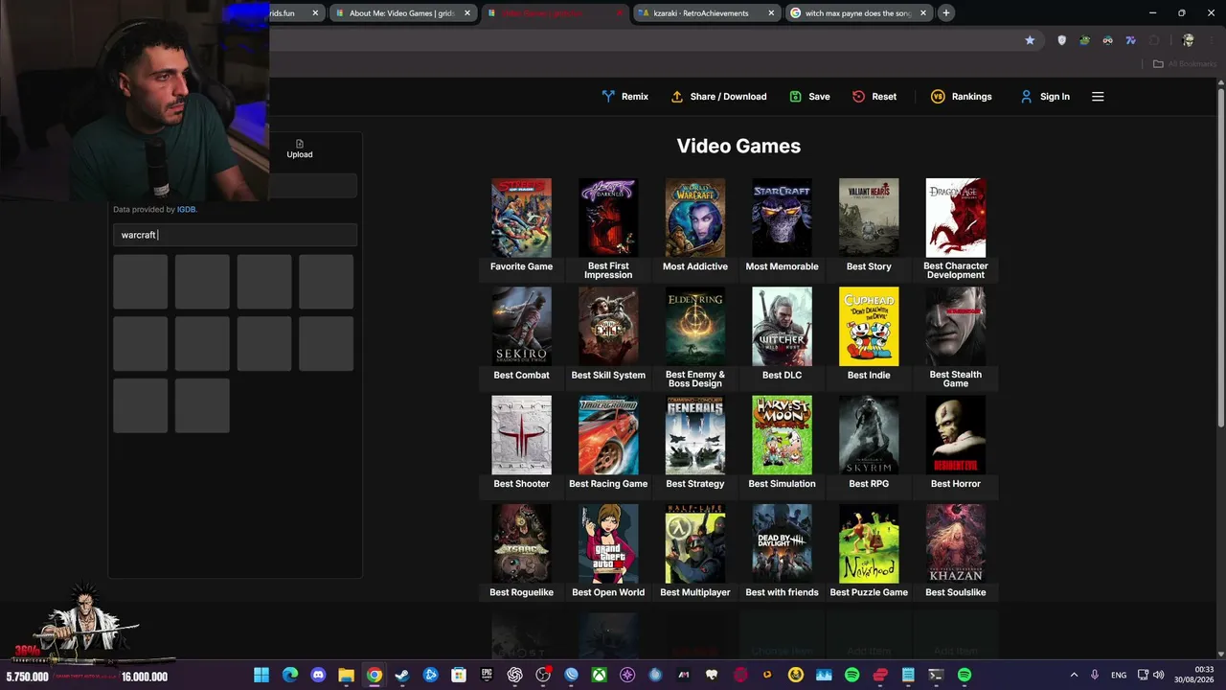Switch to the kzaraki RetroAchievements tab

pyautogui.click(x=707, y=13)
